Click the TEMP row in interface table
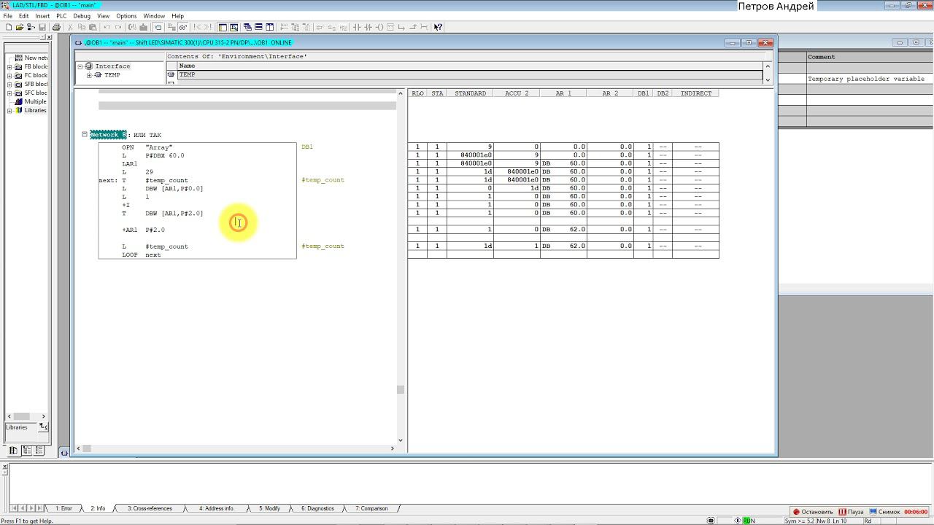 point(471,74)
